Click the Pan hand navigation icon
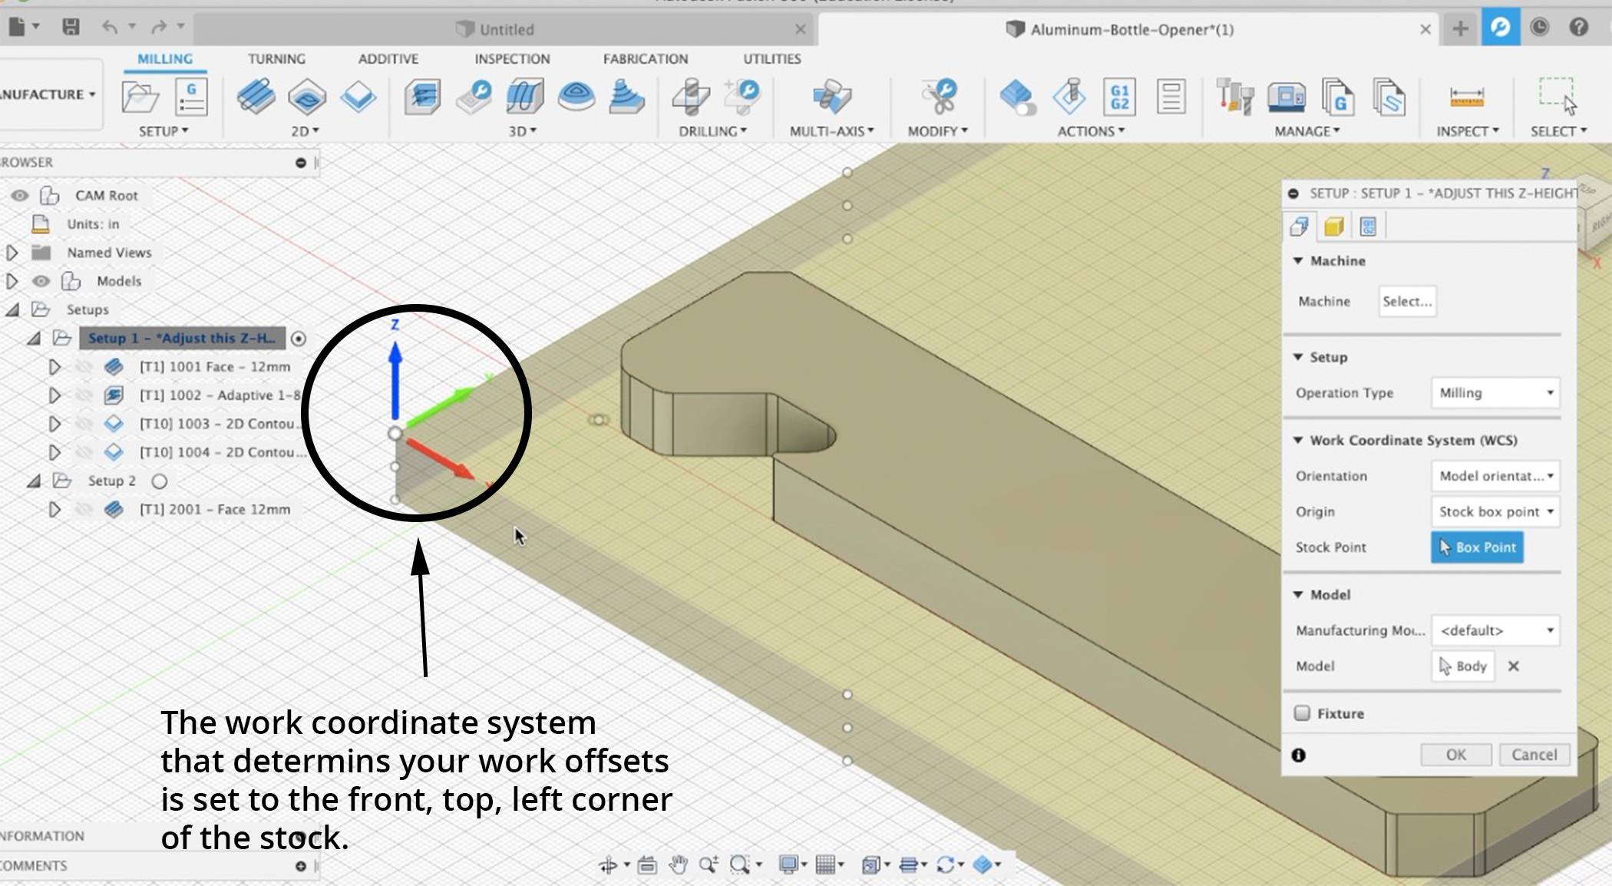 coord(678,865)
